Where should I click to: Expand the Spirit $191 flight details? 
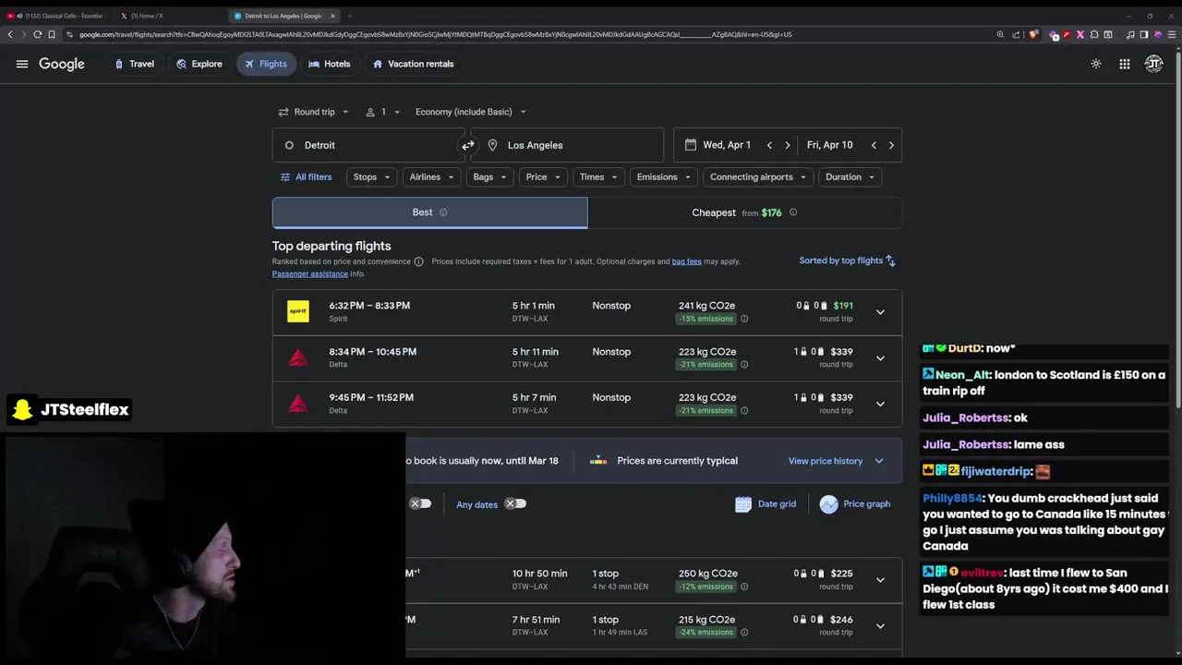880,312
